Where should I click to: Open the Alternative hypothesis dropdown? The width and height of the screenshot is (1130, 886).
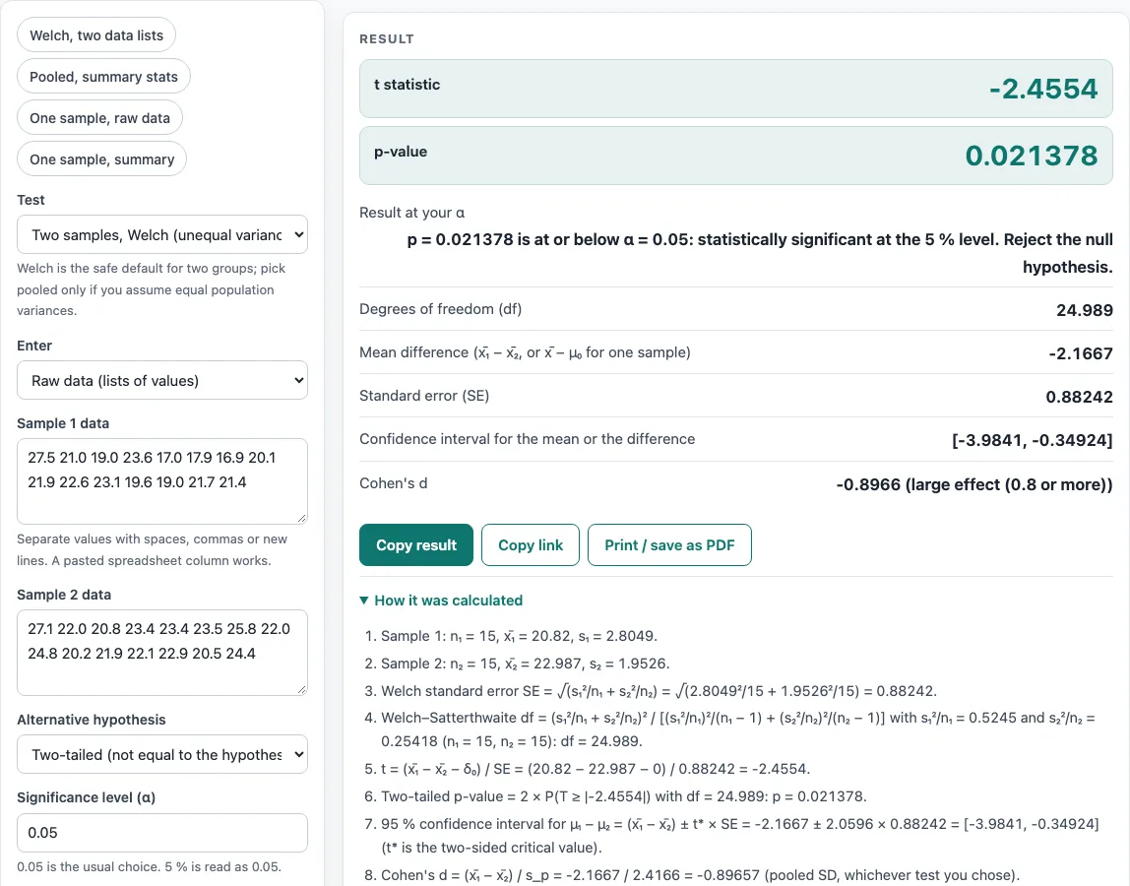162,754
